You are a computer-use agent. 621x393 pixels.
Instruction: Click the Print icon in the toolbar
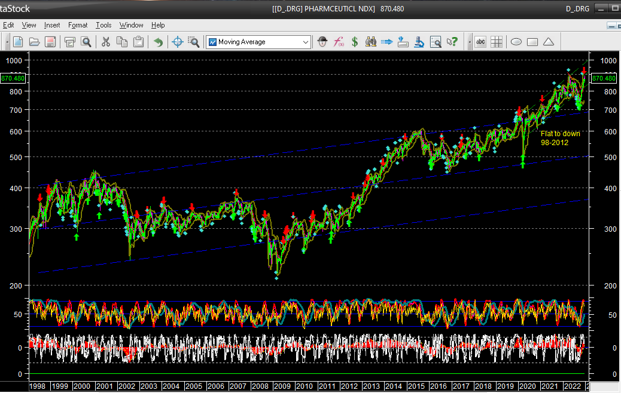pyautogui.click(x=70, y=42)
